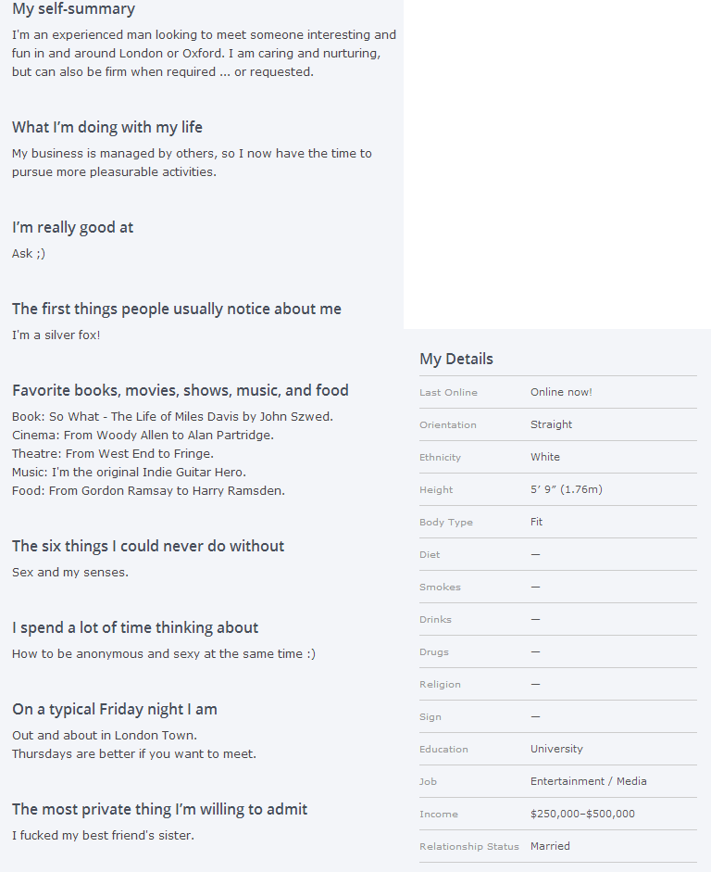Click "On a typical Friday night I am" heading

[115, 710]
